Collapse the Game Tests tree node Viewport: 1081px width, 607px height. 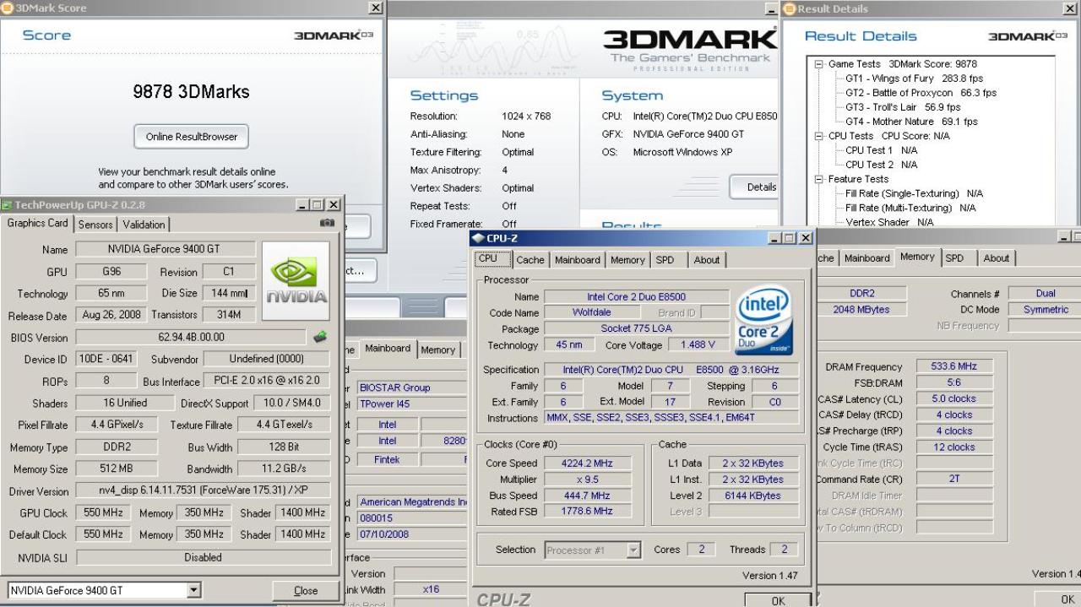pos(818,64)
